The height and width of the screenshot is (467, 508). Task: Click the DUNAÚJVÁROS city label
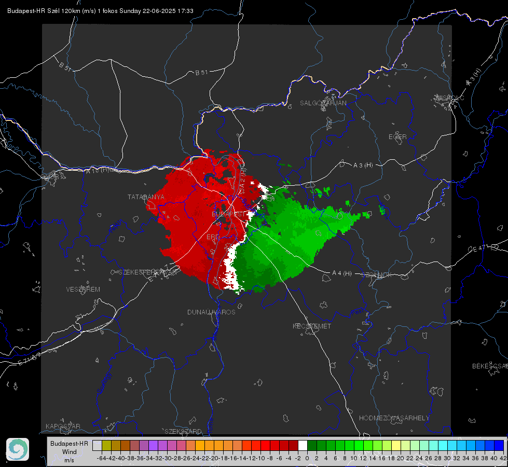click(x=211, y=312)
